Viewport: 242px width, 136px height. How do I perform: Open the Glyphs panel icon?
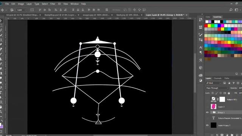tap(200, 60)
